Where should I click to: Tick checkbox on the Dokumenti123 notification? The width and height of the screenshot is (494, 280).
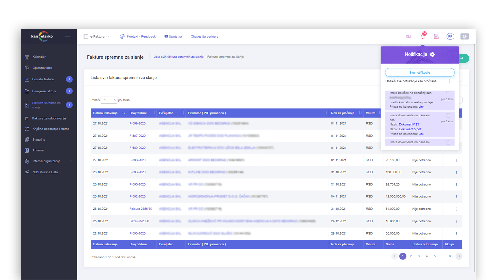pos(448,116)
